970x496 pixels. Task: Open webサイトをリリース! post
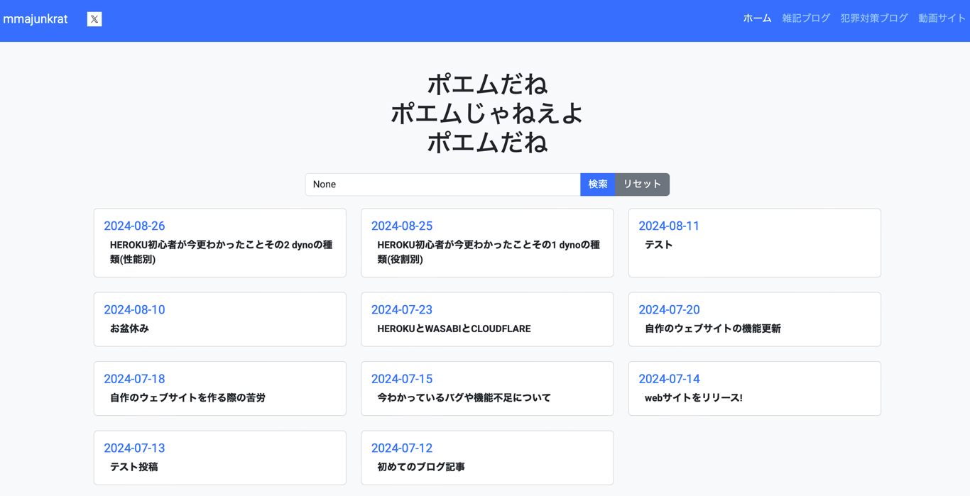click(694, 398)
